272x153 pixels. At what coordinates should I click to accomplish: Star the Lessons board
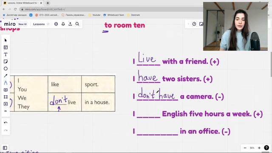coord(48,24)
